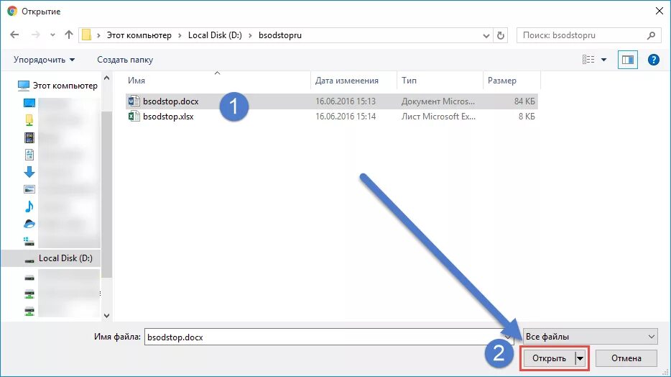Open help with the question mark icon
Image resolution: width=671 pixels, height=377 pixels.
click(654, 60)
